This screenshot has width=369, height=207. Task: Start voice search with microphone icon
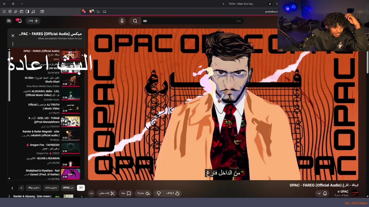coord(122,21)
